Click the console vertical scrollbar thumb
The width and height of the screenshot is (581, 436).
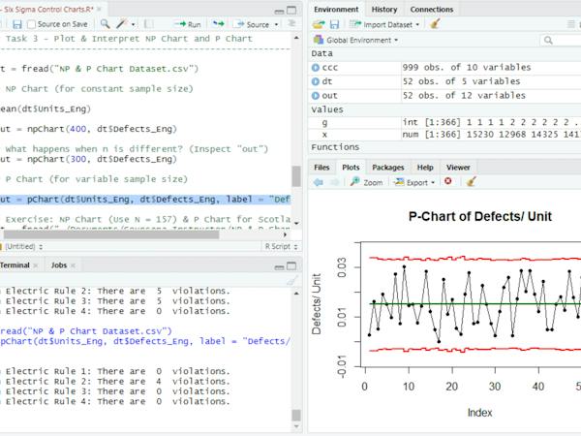pos(296,415)
